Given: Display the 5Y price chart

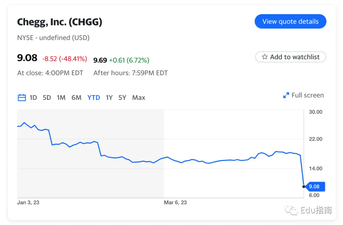Looking at the screenshot, I should tap(122, 98).
